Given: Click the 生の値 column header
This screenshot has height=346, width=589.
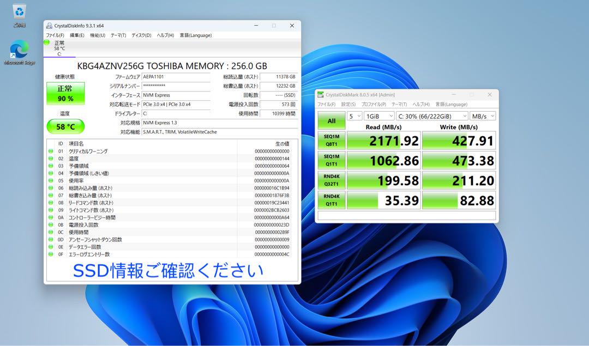Looking at the screenshot, I should coord(264,144).
